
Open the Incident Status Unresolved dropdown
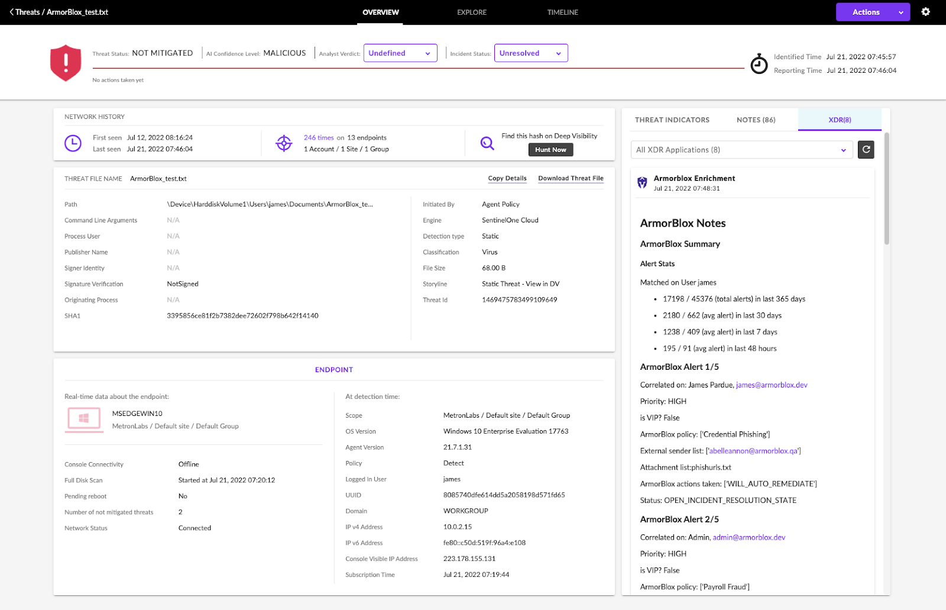530,53
